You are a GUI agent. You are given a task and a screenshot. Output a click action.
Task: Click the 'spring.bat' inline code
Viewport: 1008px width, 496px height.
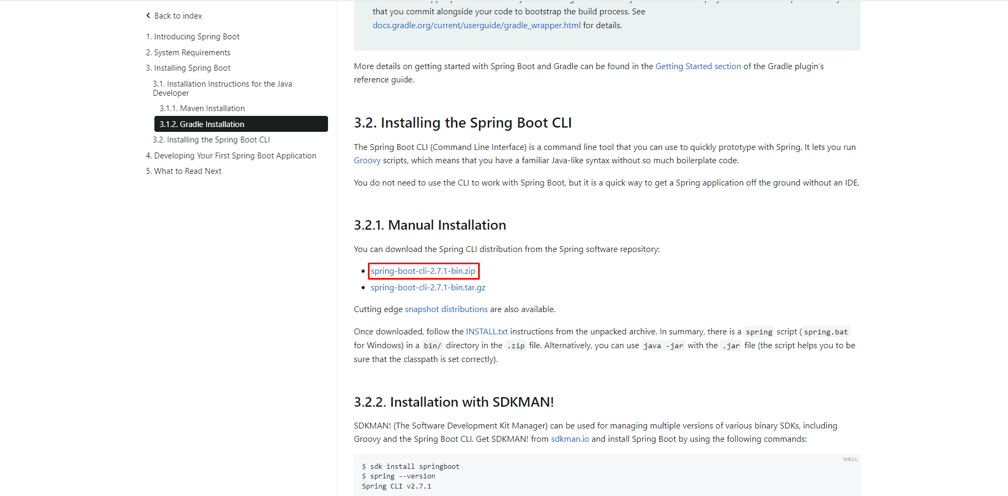tap(826, 332)
